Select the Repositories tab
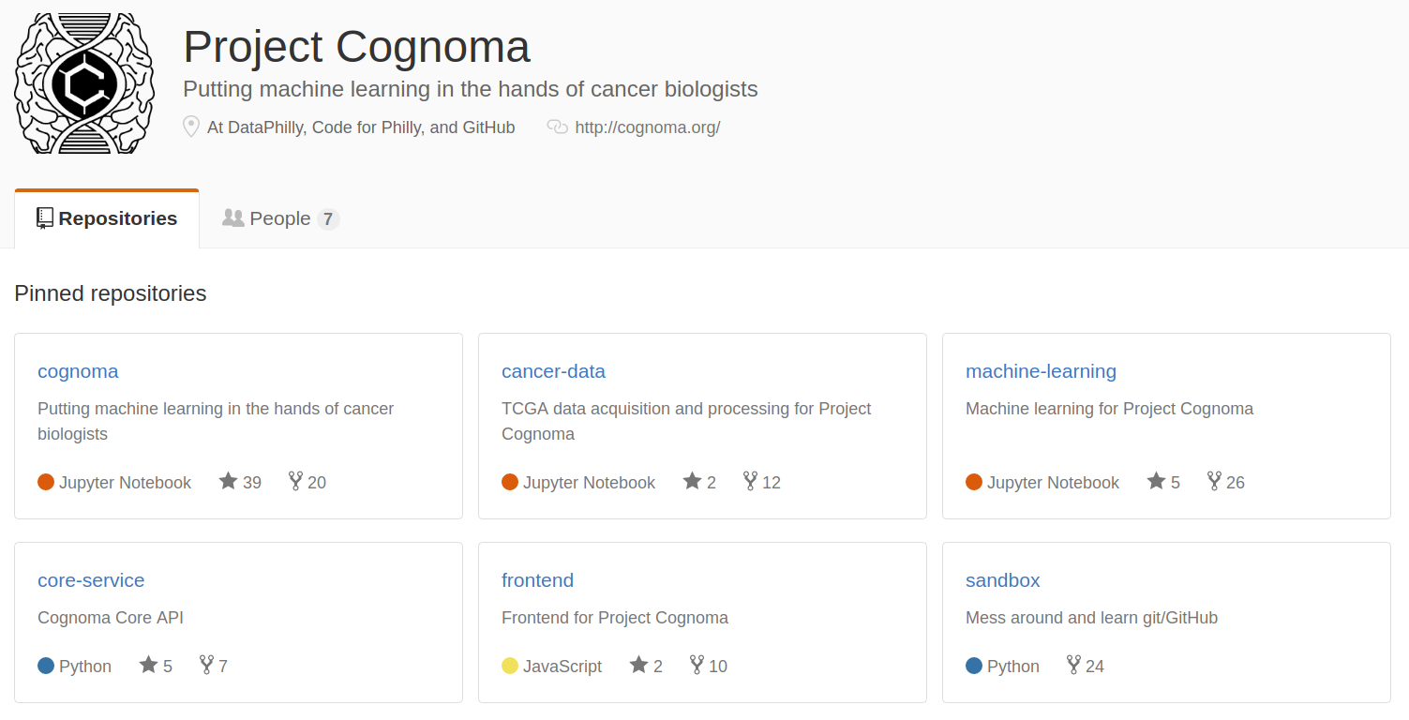The width and height of the screenshot is (1409, 720). (107, 218)
